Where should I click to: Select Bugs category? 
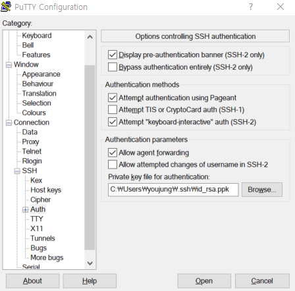click(39, 248)
